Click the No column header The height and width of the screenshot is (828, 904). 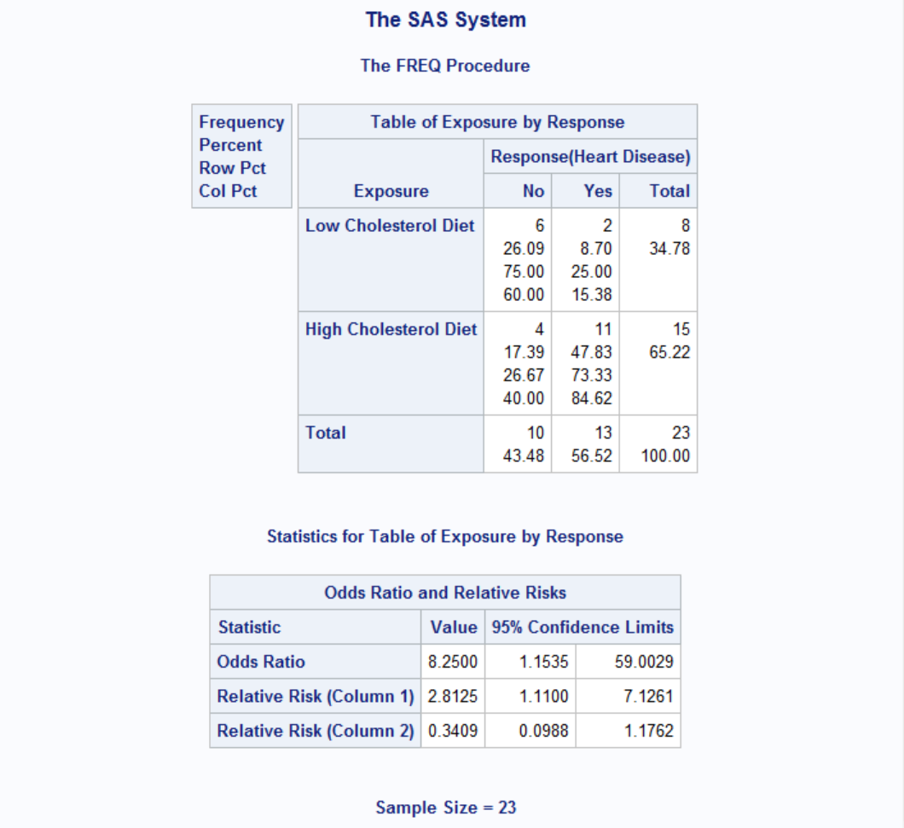pyautogui.click(x=533, y=191)
